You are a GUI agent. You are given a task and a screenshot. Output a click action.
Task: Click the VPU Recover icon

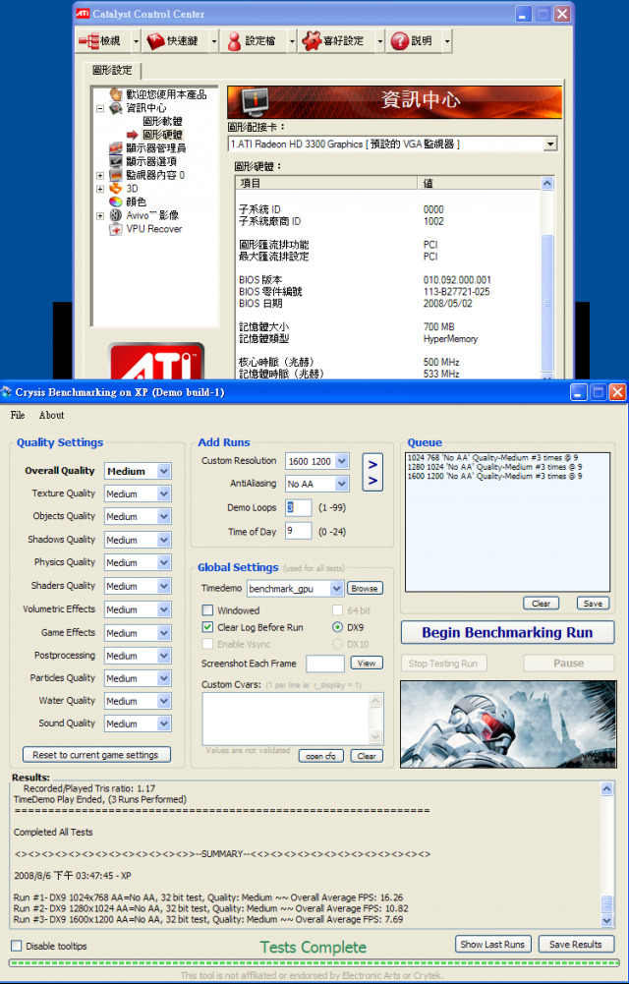(115, 229)
